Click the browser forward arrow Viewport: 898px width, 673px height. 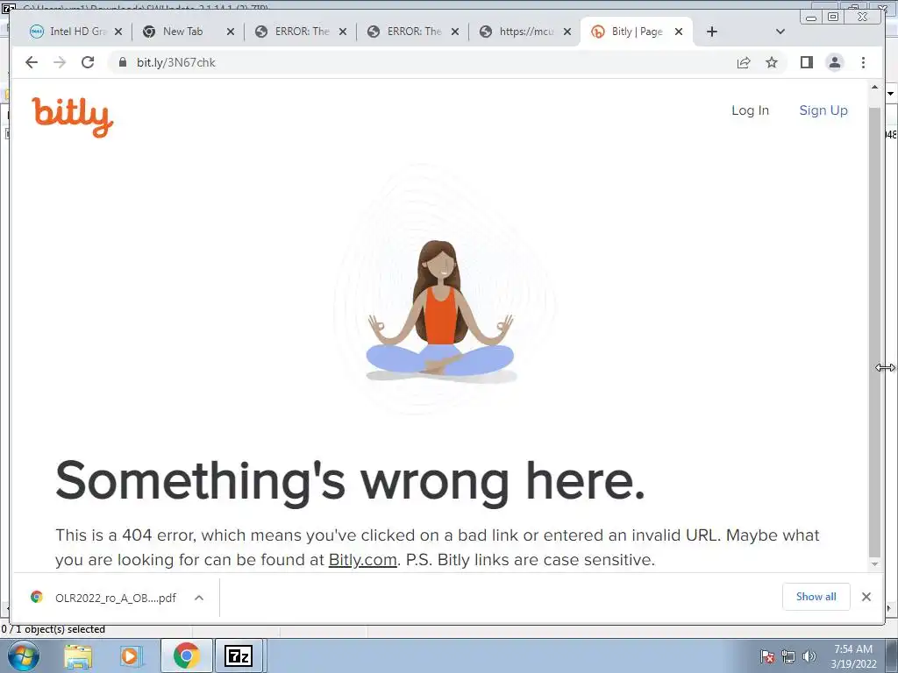60,62
